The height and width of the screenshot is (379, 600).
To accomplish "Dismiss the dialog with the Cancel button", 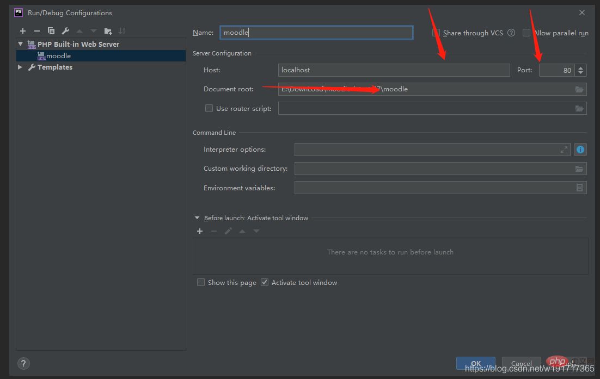I will click(521, 363).
